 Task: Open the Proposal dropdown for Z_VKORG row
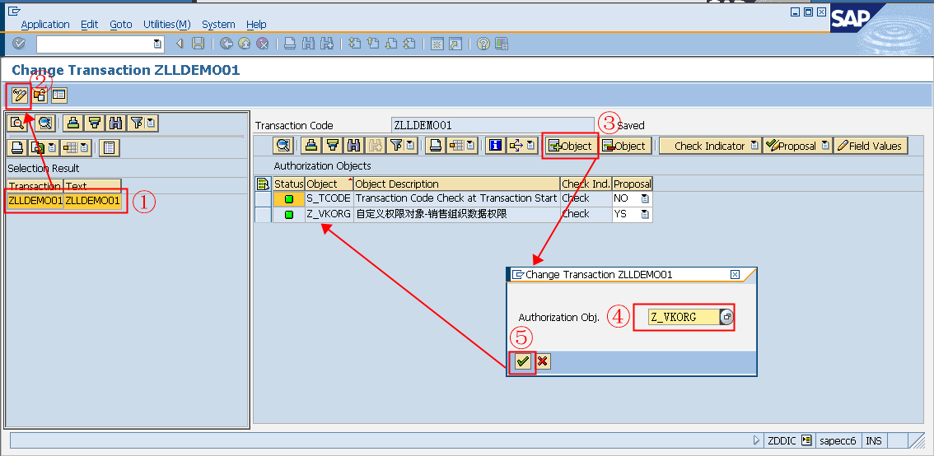[645, 214]
